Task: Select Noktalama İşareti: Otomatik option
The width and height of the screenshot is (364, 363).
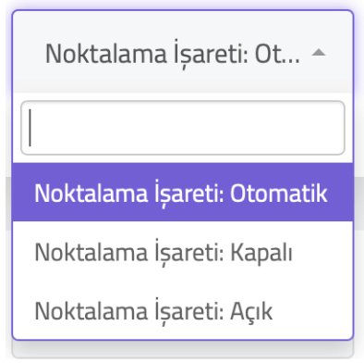Action: (x=183, y=193)
